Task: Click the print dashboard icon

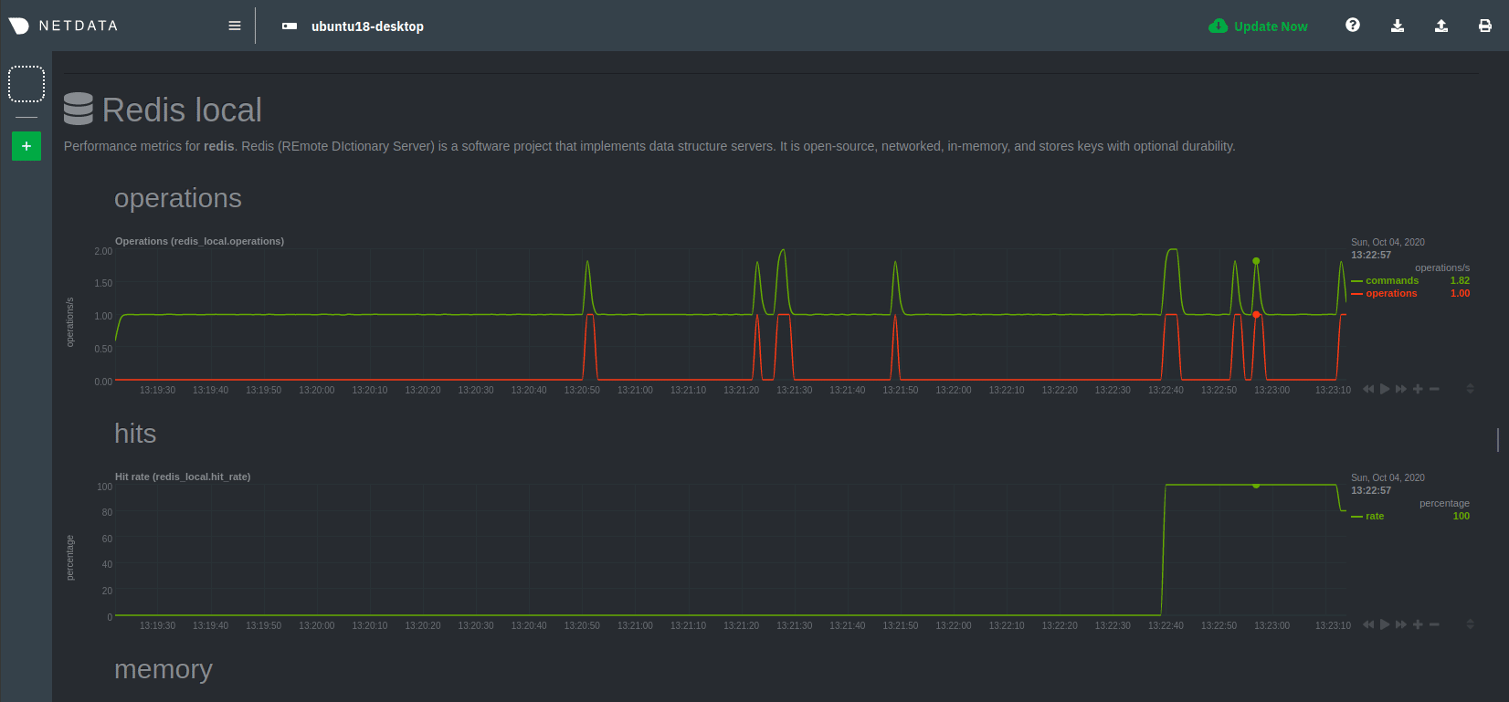Action: [x=1484, y=26]
